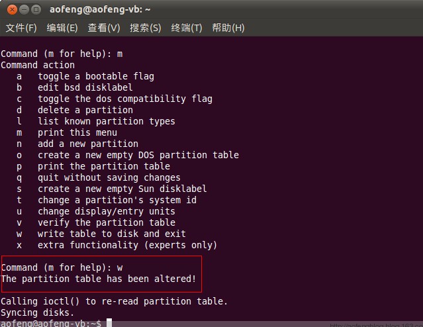Screen dimensions: 423x327
Task: Click the 'Calling ioctl()' output line
Action: point(114,301)
